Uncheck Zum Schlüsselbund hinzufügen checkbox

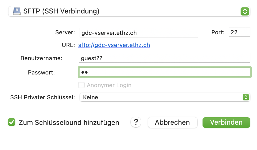coord(12,122)
